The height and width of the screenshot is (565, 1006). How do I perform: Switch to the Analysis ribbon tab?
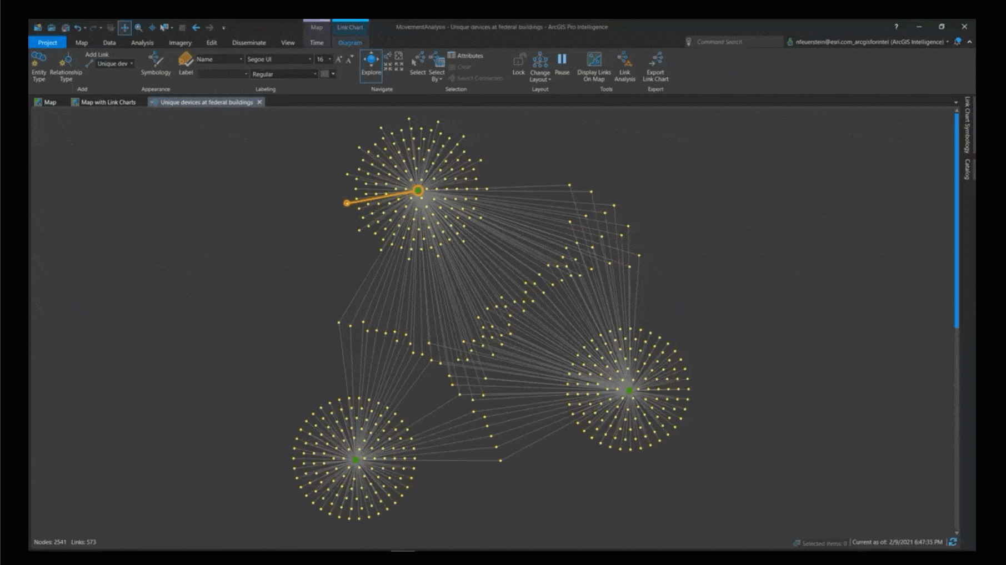tap(142, 42)
